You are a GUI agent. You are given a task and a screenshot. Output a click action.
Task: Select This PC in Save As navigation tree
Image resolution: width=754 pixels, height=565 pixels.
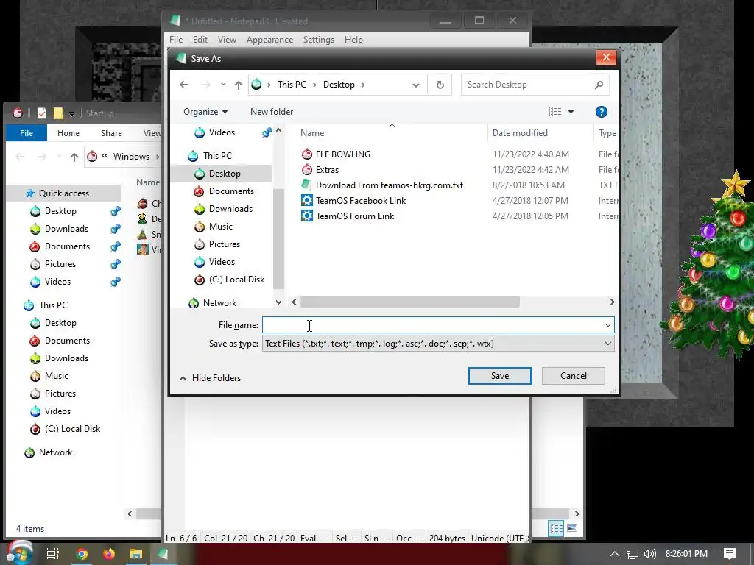pyautogui.click(x=217, y=156)
